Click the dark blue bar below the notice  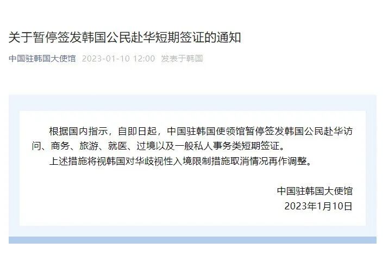pos(192,240)
